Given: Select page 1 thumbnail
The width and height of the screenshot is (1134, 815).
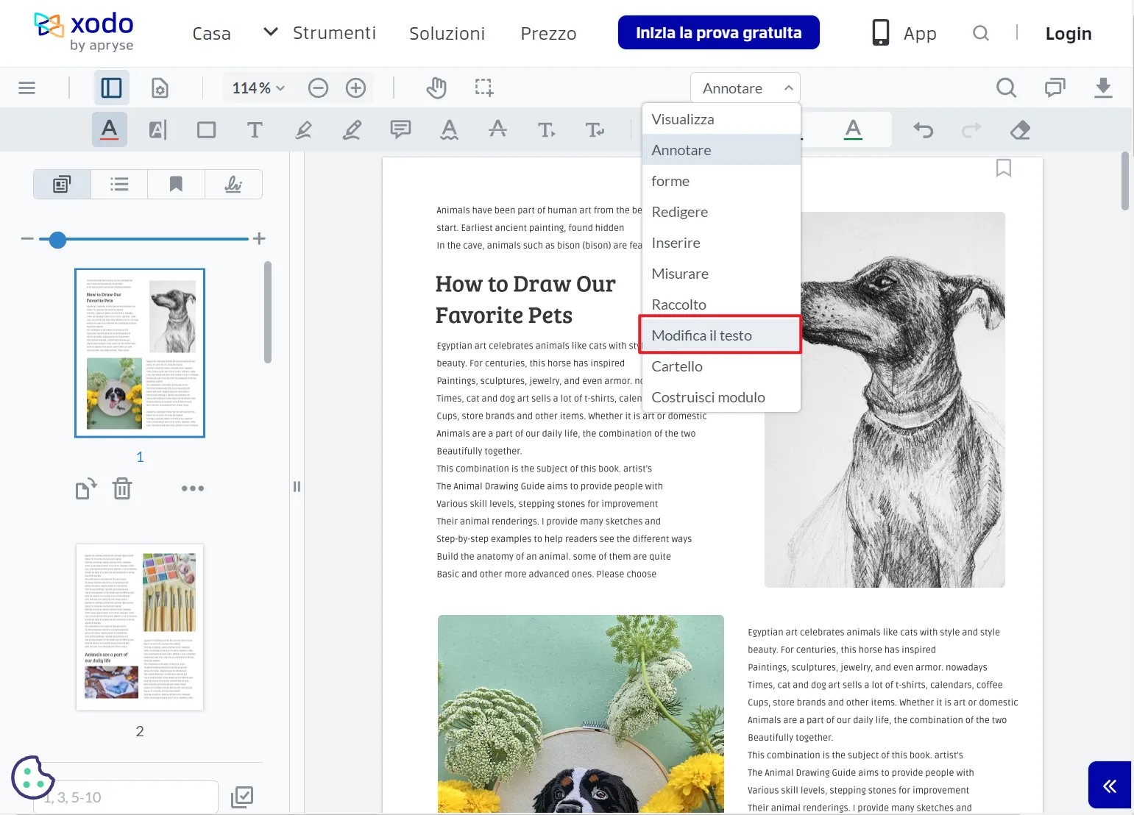Looking at the screenshot, I should point(140,353).
